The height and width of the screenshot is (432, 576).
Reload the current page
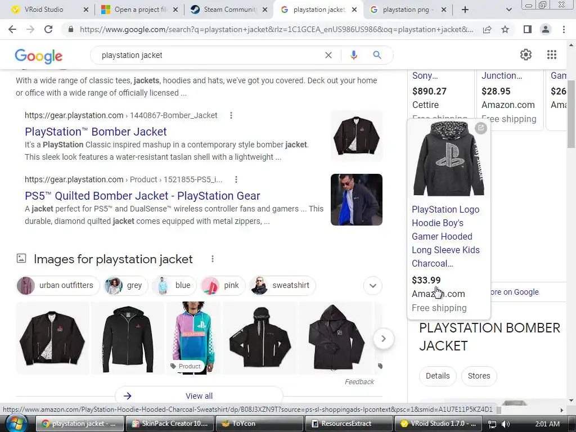pos(48,29)
